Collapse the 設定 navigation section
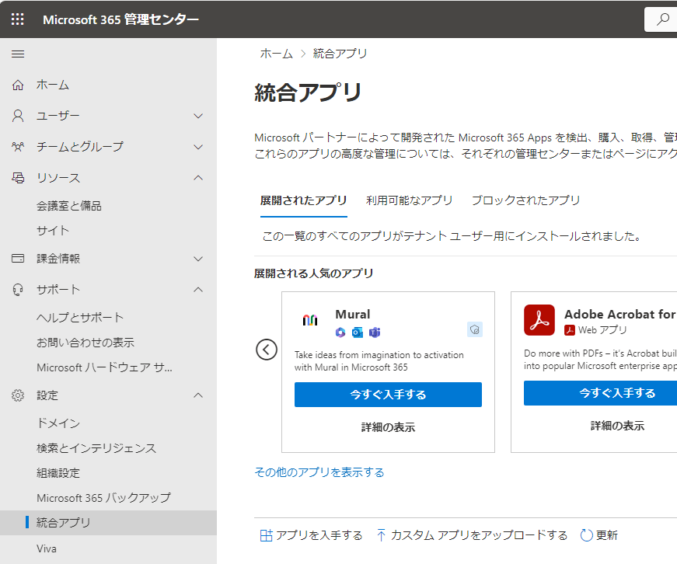The width and height of the screenshot is (677, 564). [198, 395]
